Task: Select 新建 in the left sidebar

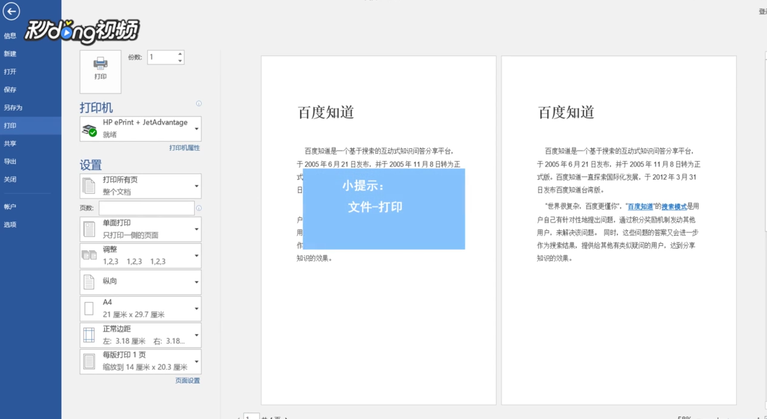Action: [x=10, y=54]
